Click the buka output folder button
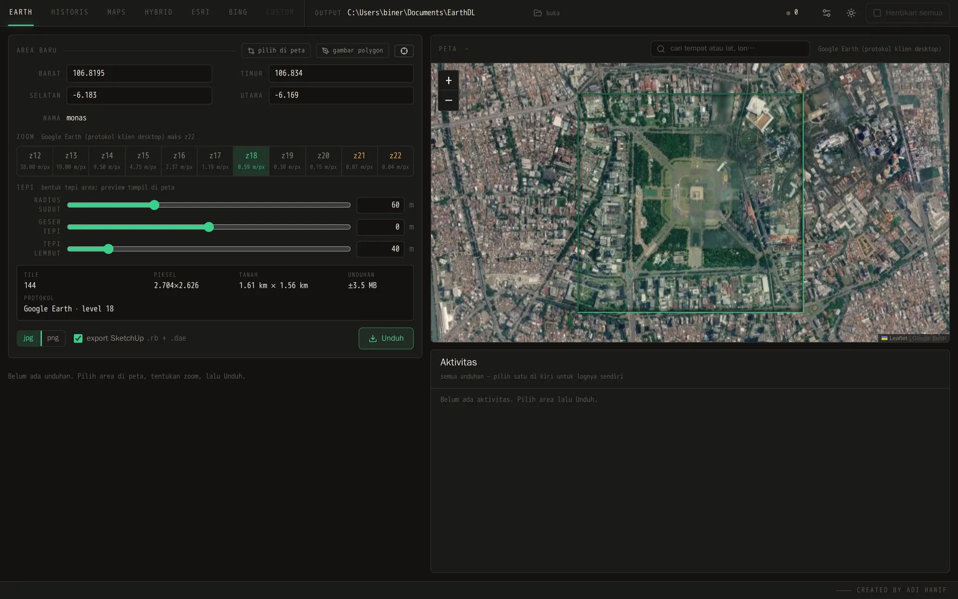The height and width of the screenshot is (599, 958). [x=547, y=13]
